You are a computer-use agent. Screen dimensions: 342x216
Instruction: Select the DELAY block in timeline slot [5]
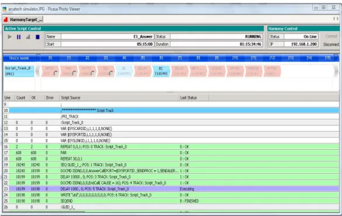coord(143,71)
